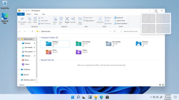The image size is (179, 100).
Task: Select Desktop in navigation pane
Action: (27, 43)
